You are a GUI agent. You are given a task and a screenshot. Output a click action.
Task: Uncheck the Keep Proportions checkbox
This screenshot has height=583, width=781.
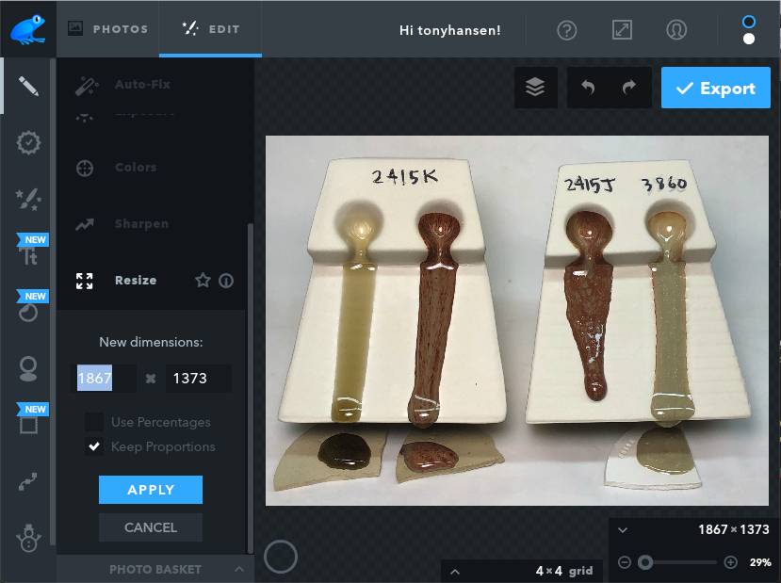click(x=94, y=446)
